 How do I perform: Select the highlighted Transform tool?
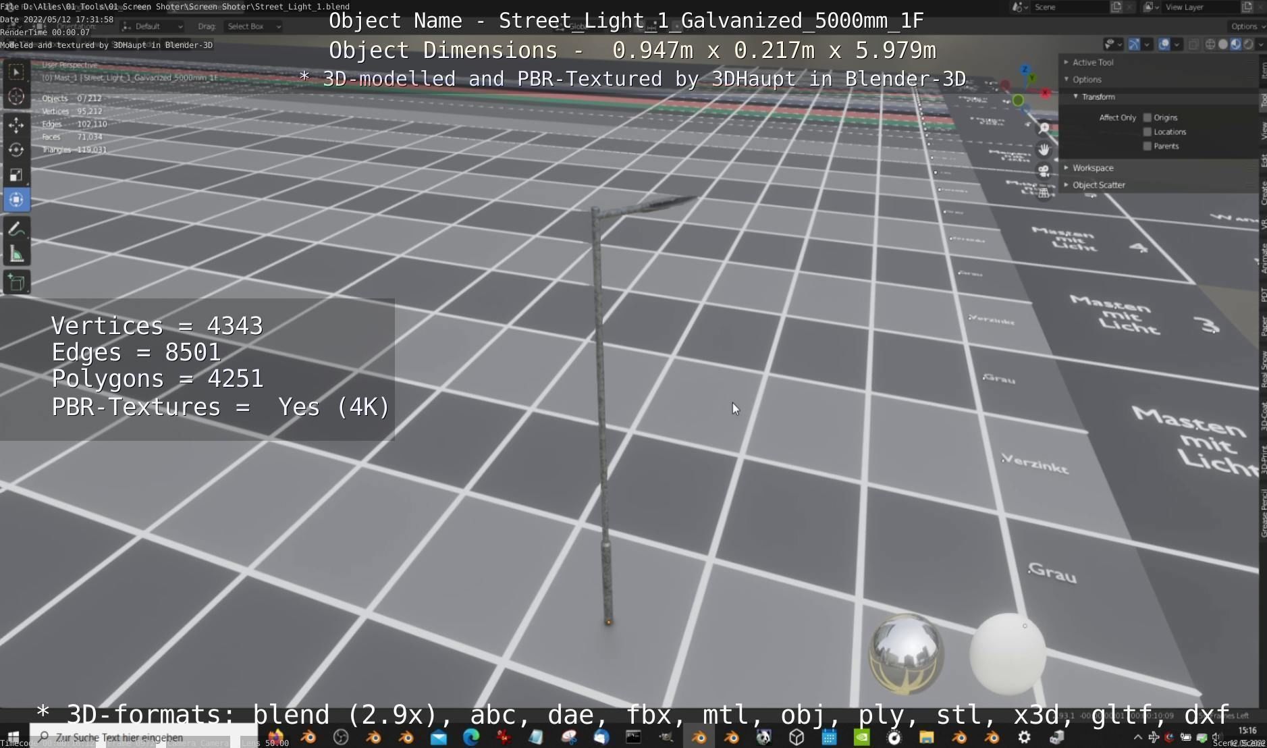tap(16, 200)
